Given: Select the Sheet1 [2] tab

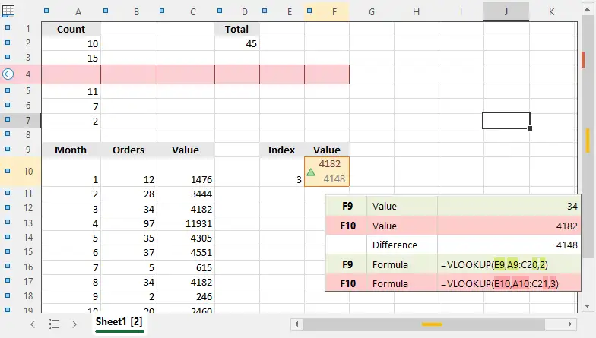Looking at the screenshot, I should click(119, 322).
